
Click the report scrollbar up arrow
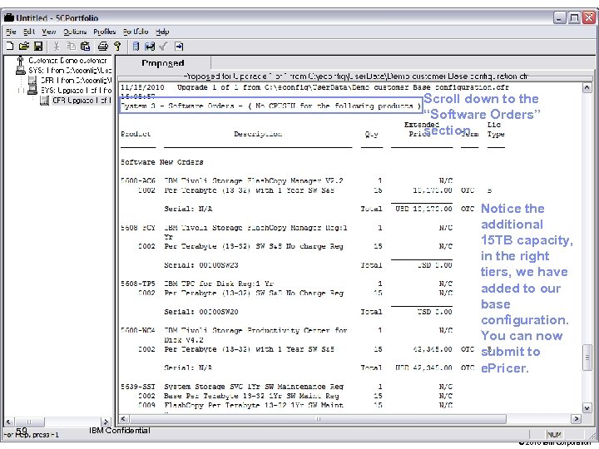pos(587,86)
